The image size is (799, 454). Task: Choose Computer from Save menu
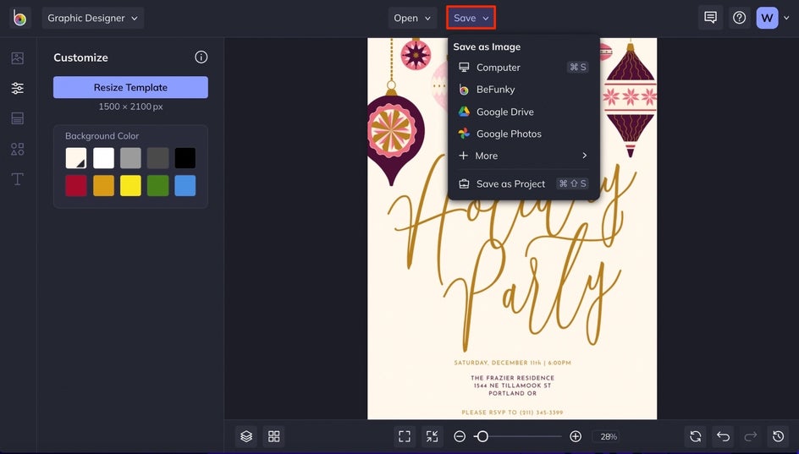tap(499, 68)
